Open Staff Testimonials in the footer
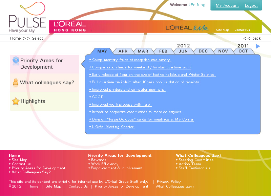271x196 pixels. (x=194, y=168)
